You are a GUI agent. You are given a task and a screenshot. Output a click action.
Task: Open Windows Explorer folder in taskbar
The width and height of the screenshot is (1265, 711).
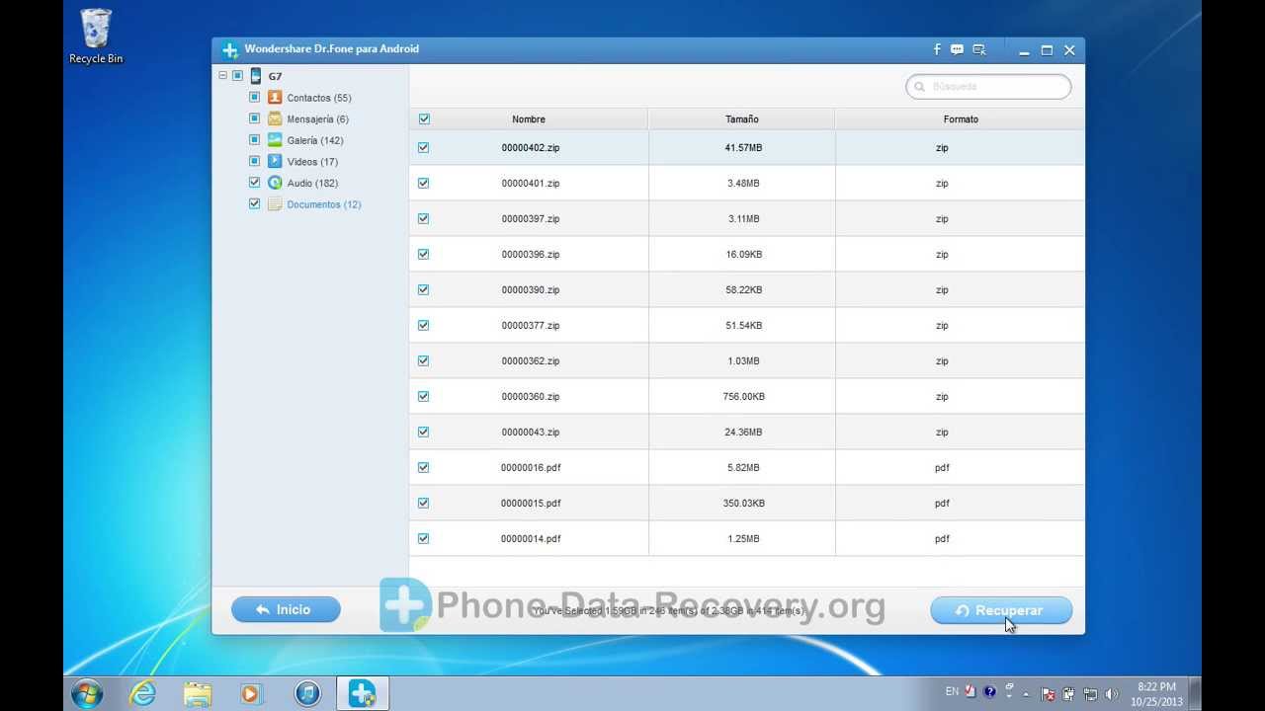click(198, 693)
